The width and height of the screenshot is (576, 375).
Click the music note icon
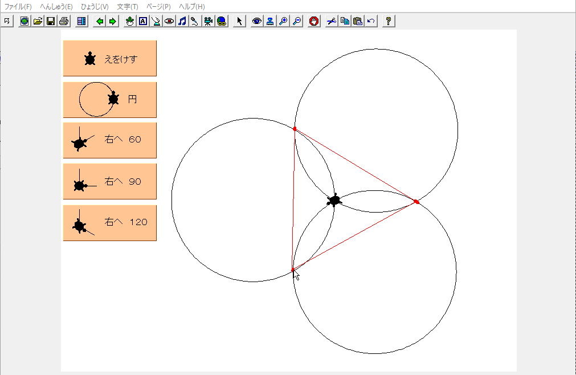[x=182, y=21]
